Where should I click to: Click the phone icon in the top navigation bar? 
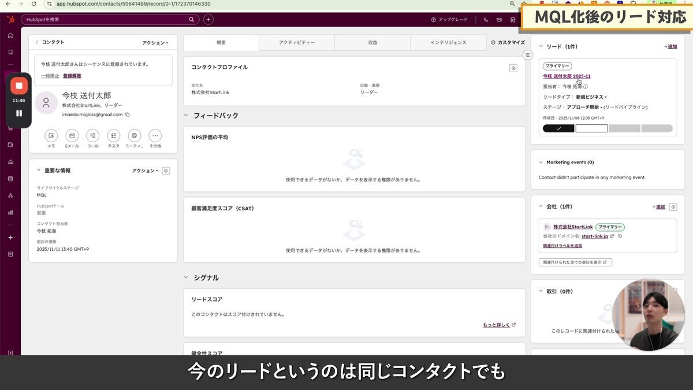486,19
